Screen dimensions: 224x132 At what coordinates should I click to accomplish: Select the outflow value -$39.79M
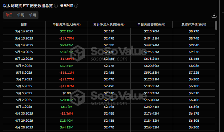[67, 38]
